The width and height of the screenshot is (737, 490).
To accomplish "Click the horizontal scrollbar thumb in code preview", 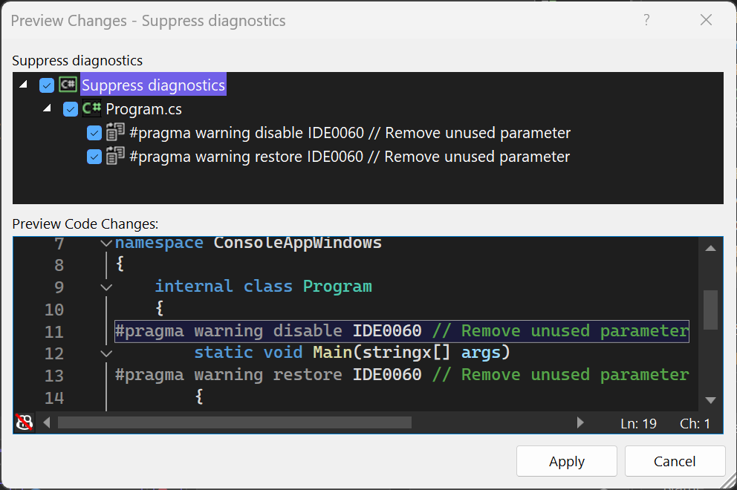I will (235, 422).
